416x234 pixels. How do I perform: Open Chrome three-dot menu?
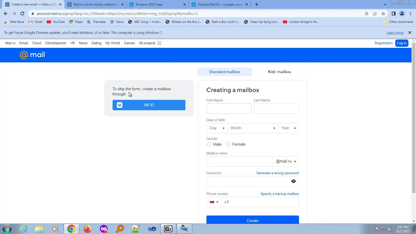[410, 14]
